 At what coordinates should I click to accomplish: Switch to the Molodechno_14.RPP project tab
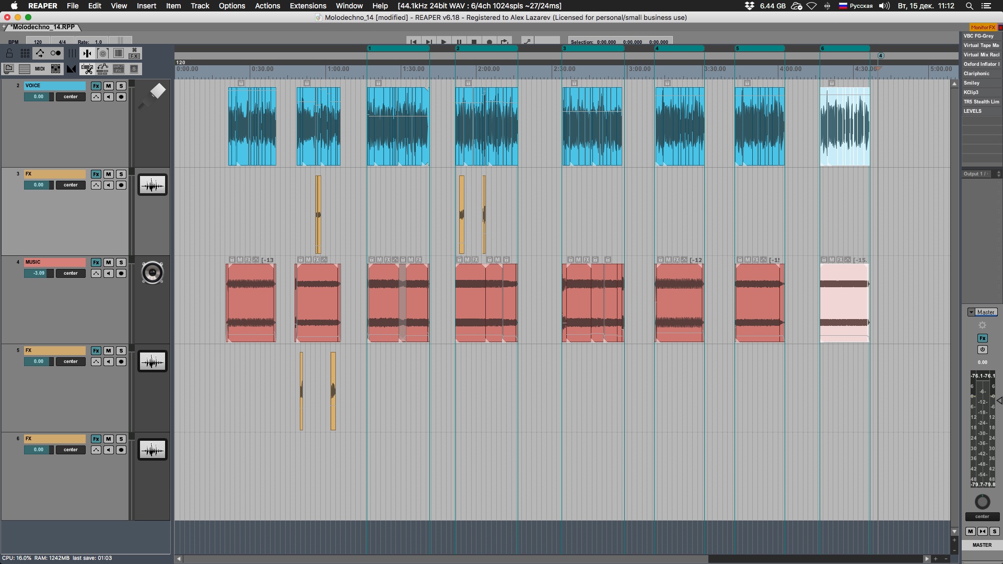pyautogui.click(x=43, y=27)
